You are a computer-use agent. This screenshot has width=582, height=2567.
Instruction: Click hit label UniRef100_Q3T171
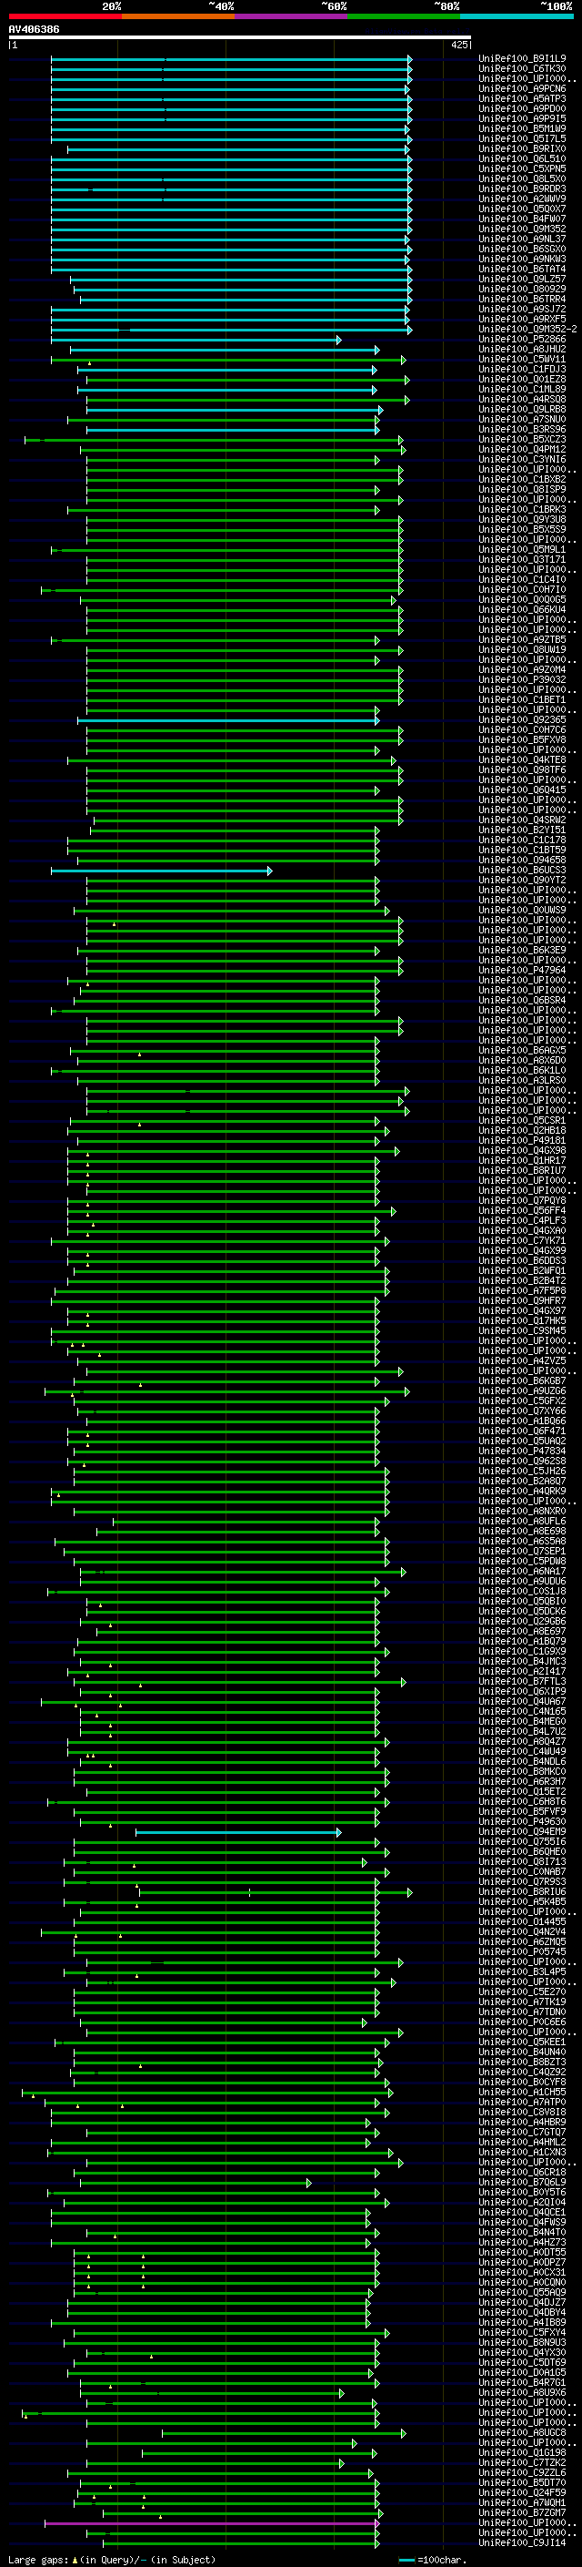pyautogui.click(x=522, y=559)
